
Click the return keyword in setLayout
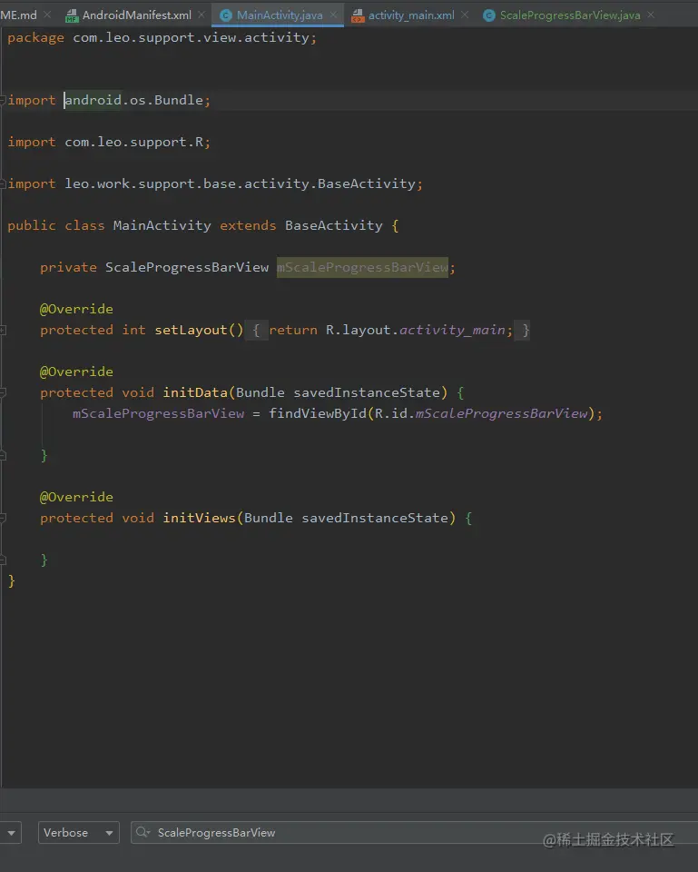click(293, 331)
